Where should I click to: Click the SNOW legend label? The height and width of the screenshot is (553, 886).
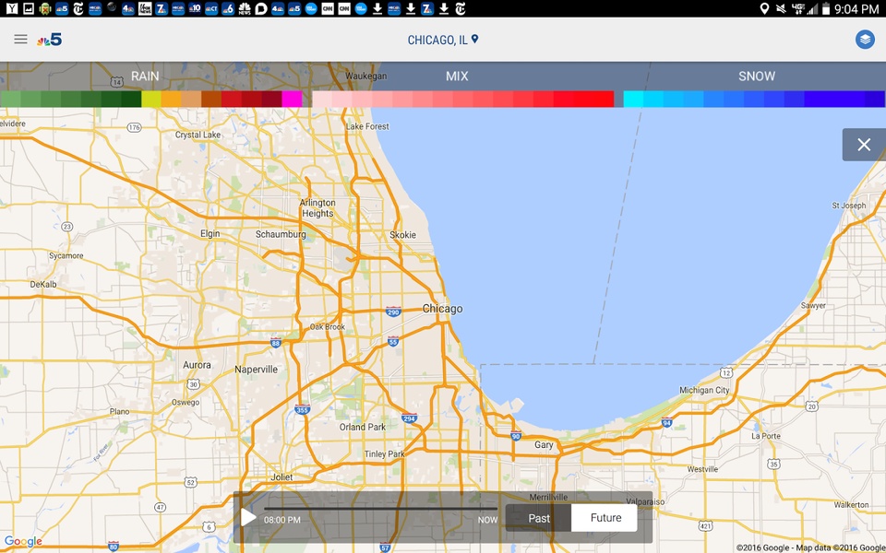tap(757, 76)
